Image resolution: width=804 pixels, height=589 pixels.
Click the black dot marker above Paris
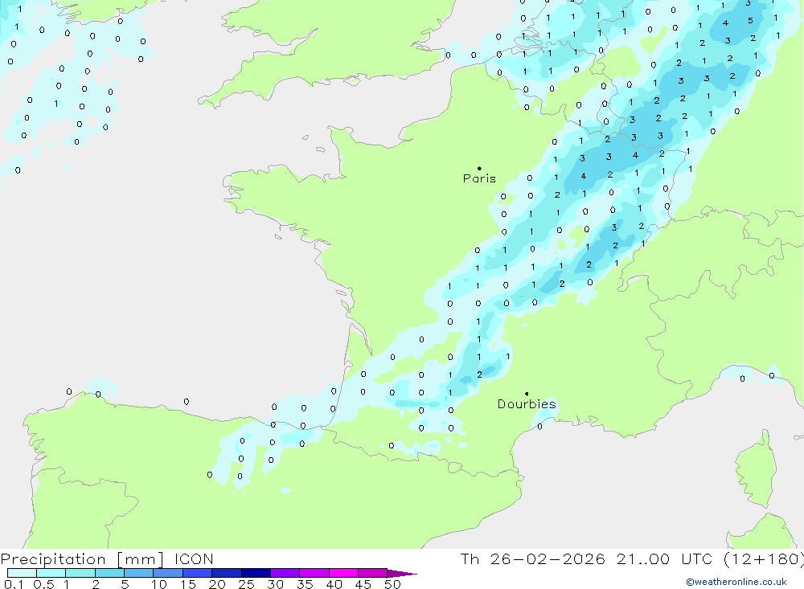pyautogui.click(x=479, y=168)
